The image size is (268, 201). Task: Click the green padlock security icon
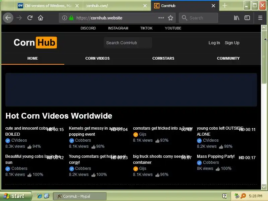point(71,18)
